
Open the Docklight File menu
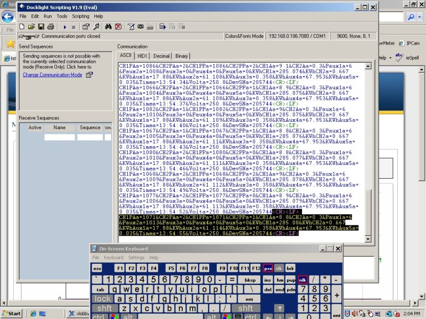(x=23, y=16)
